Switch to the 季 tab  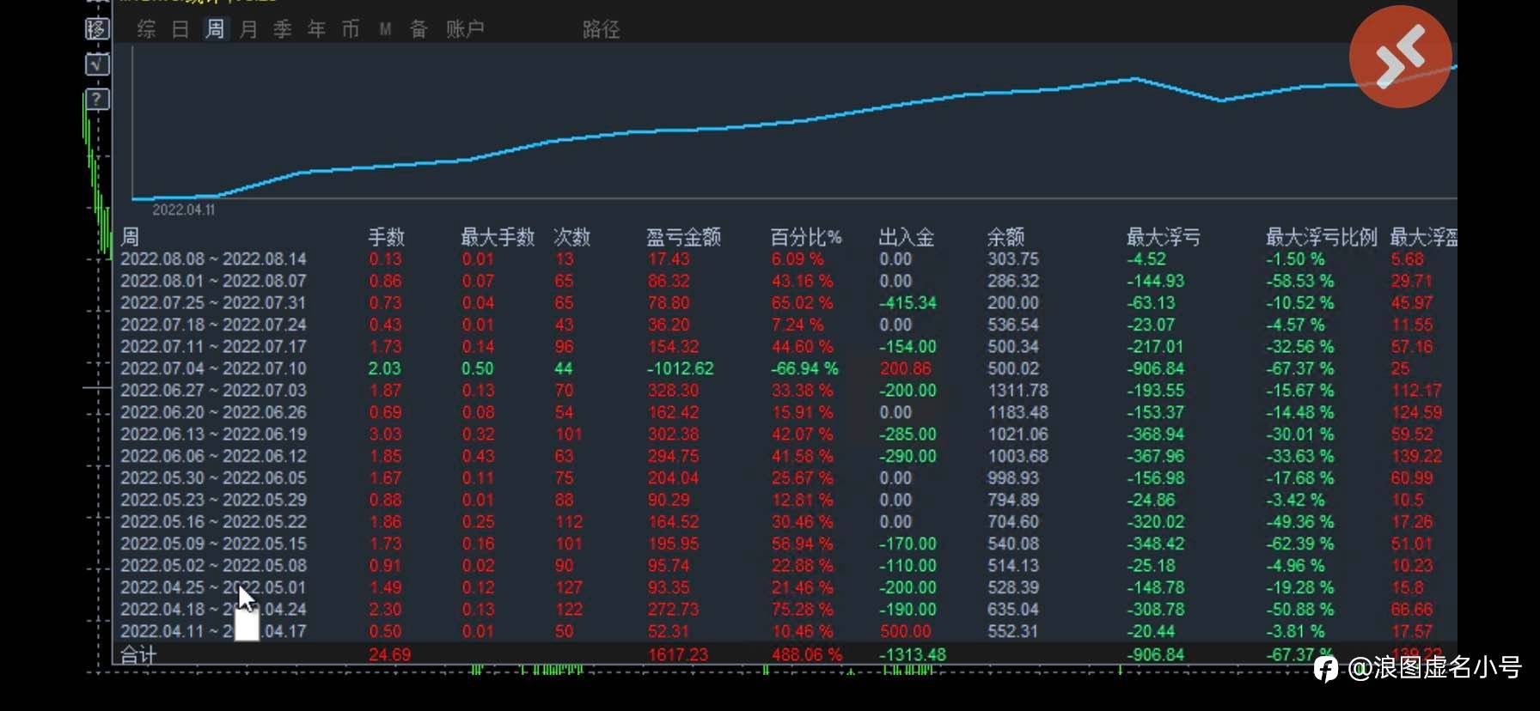(x=283, y=29)
